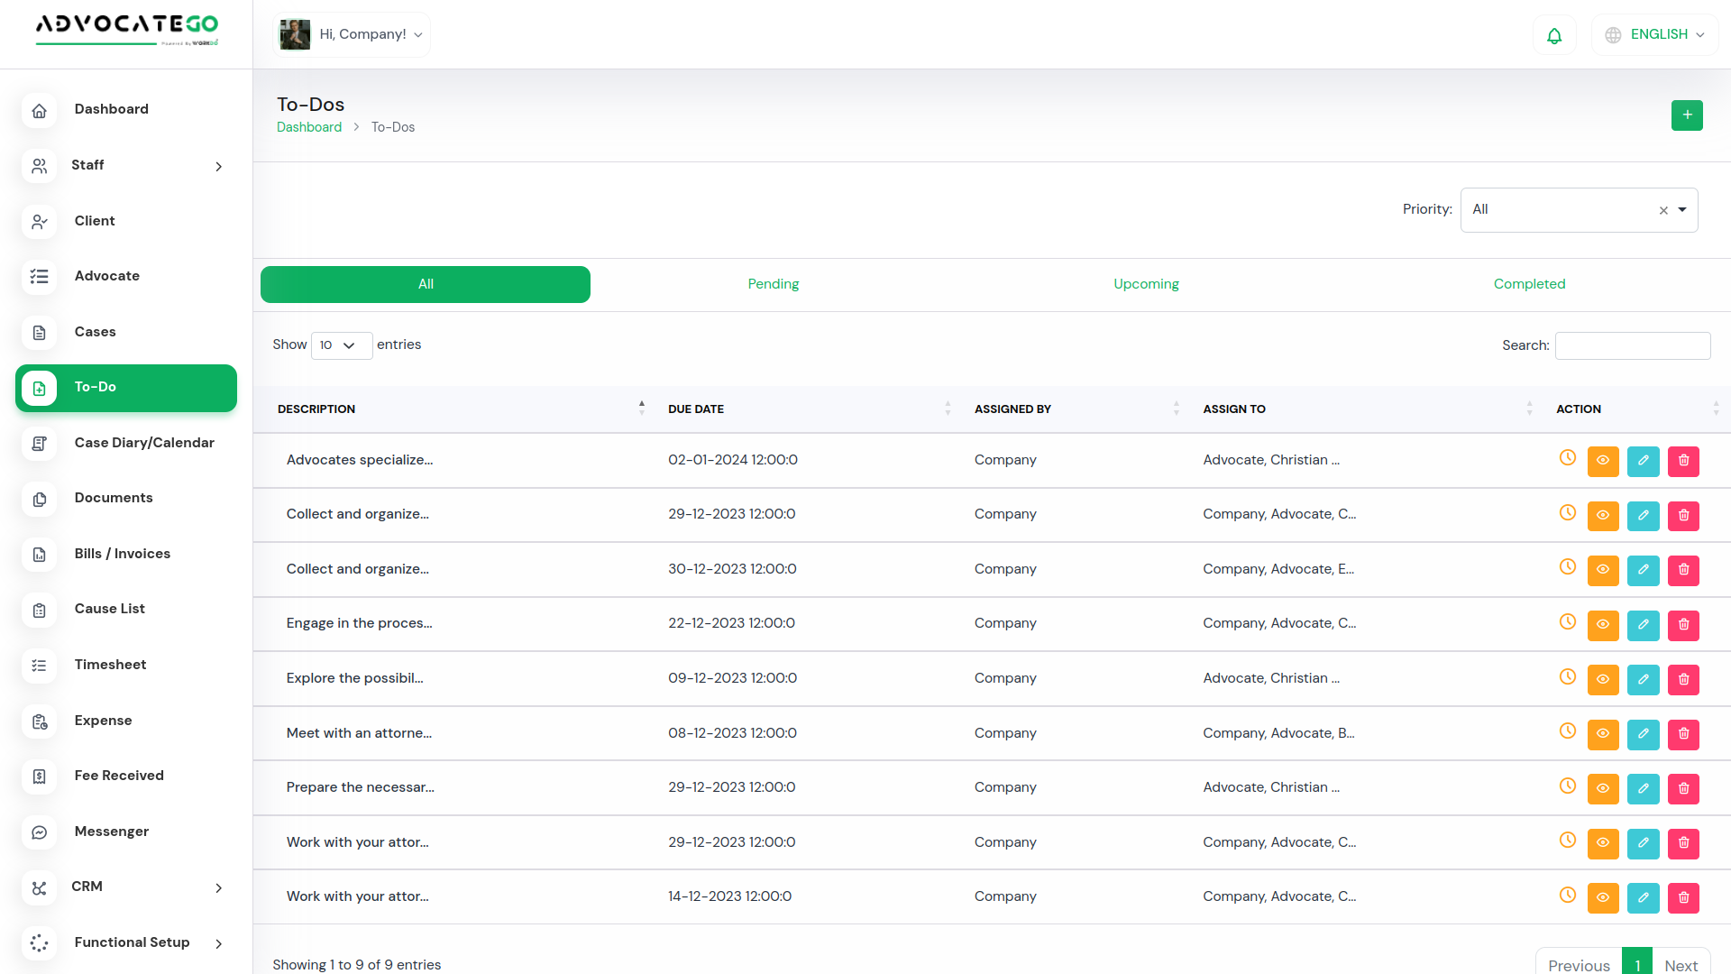Switch to the Pending tab

pos(773,284)
